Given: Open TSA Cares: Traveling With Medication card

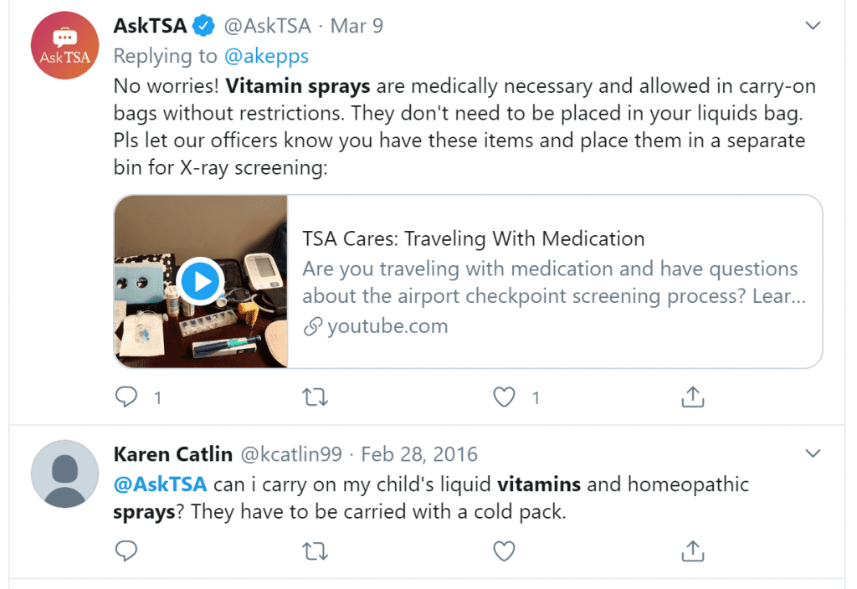Looking at the screenshot, I should point(468,281).
